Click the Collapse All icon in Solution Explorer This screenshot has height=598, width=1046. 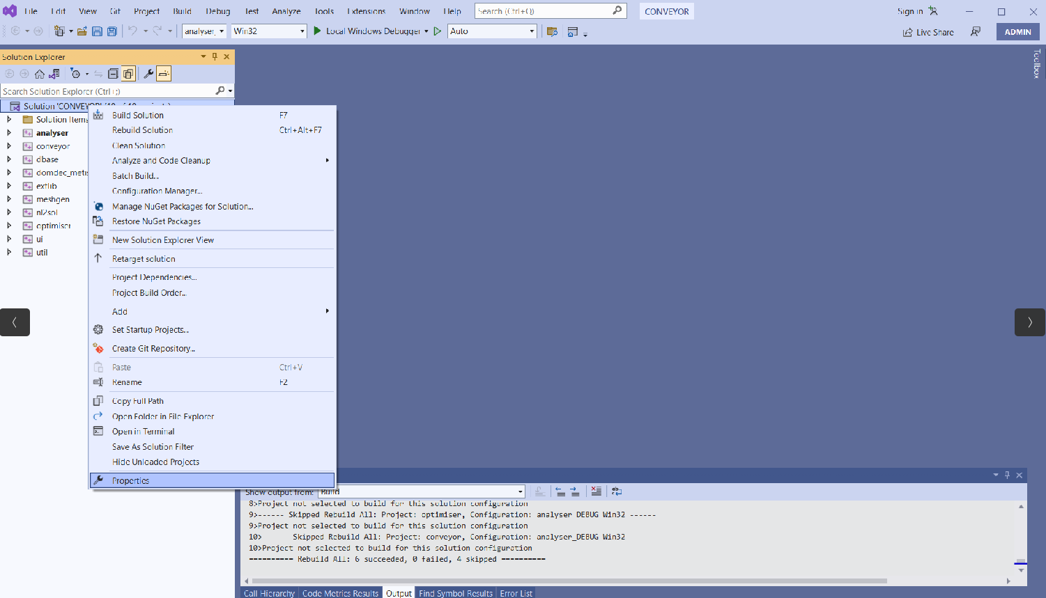tap(113, 74)
